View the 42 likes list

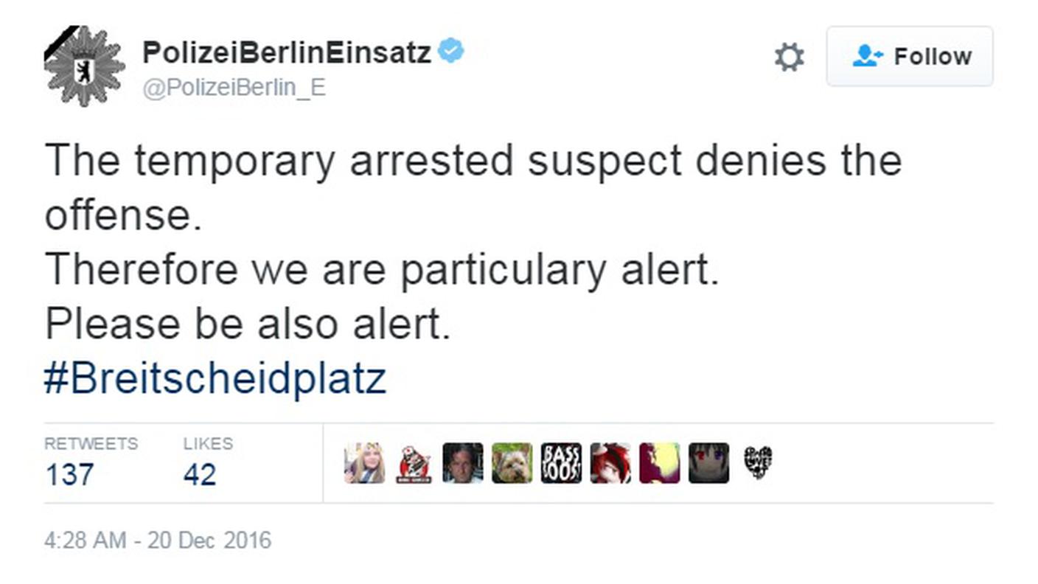point(208,464)
